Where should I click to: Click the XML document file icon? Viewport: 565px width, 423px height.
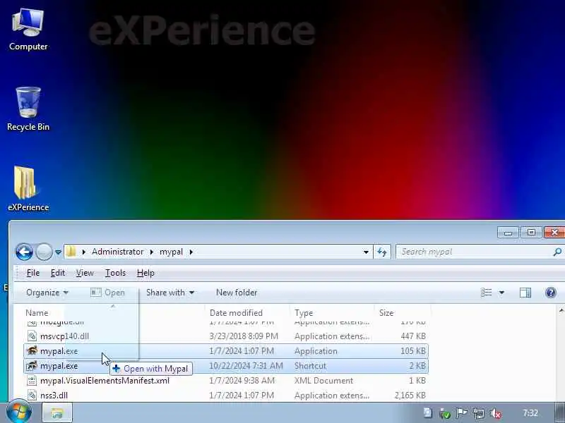coord(32,381)
